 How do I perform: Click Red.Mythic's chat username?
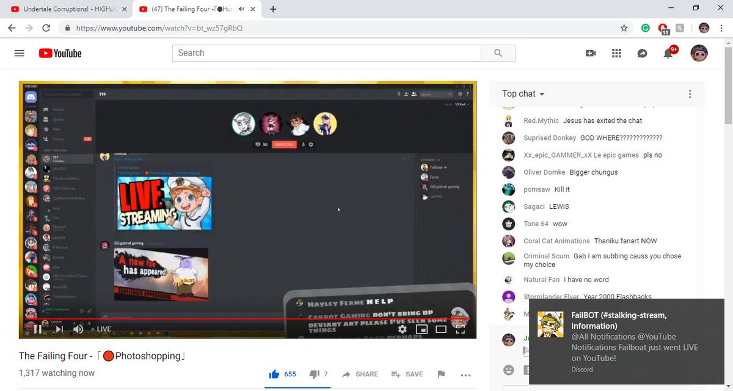541,121
